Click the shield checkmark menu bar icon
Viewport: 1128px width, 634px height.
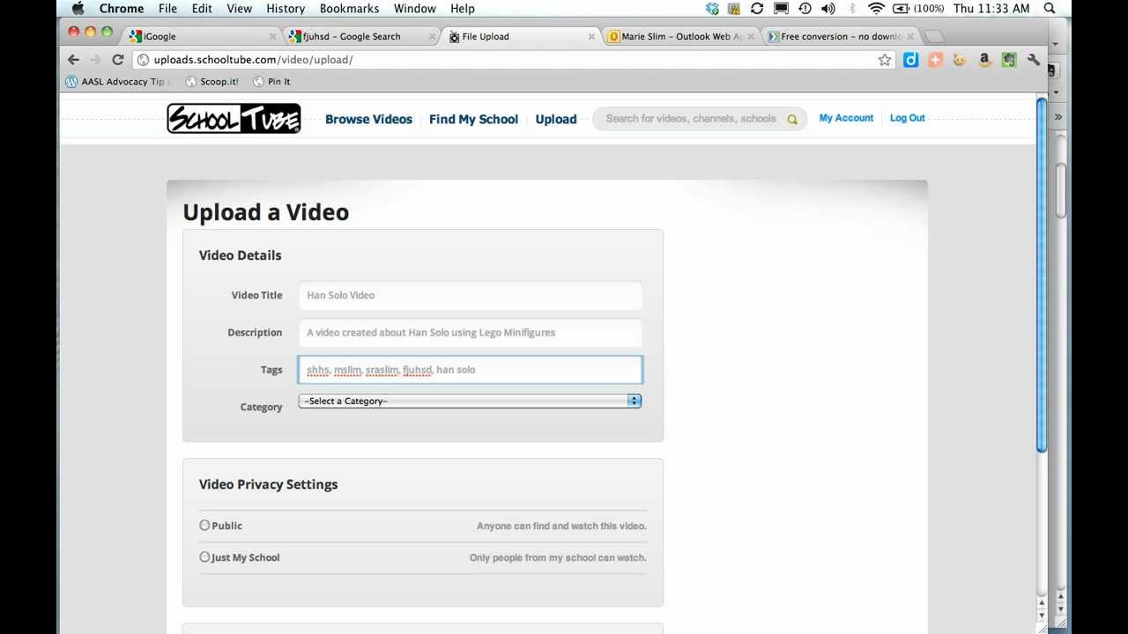pyautogui.click(x=712, y=8)
